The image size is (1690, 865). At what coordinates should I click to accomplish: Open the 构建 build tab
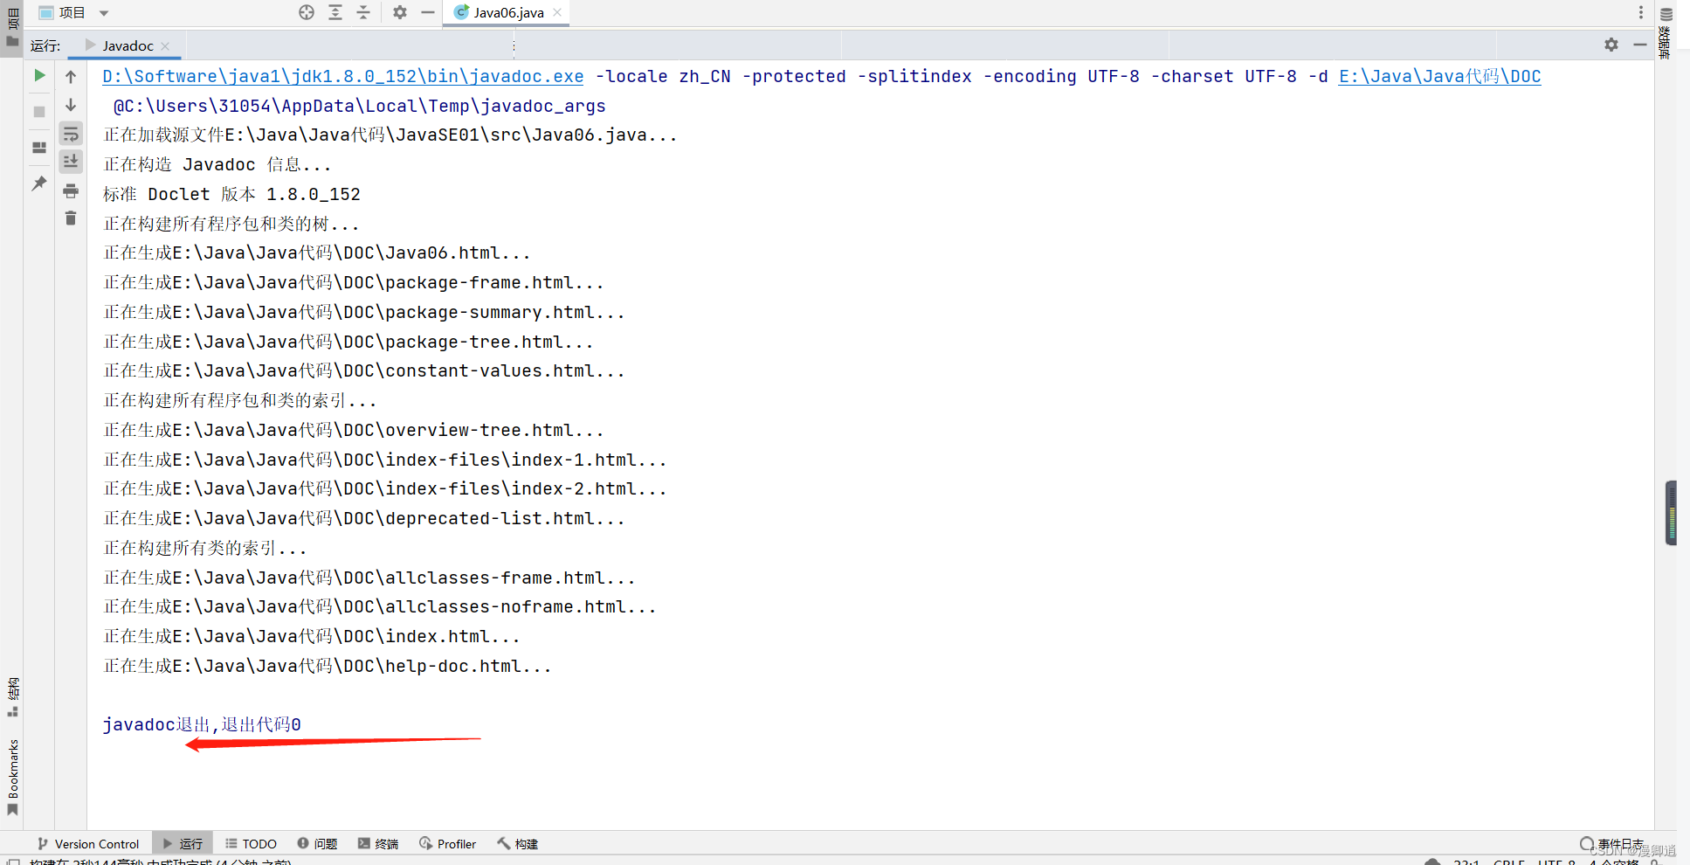518,844
